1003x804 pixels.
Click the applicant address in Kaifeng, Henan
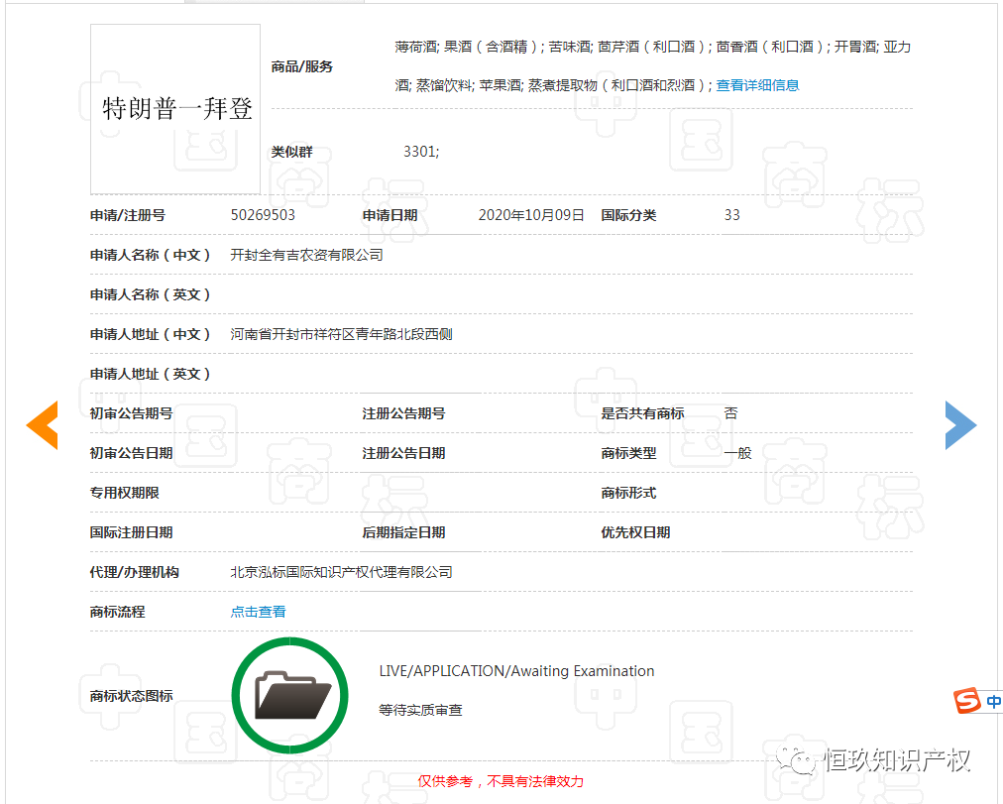click(341, 334)
